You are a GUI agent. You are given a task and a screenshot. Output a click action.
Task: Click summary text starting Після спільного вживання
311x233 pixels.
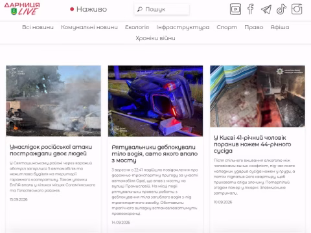(x=255, y=177)
